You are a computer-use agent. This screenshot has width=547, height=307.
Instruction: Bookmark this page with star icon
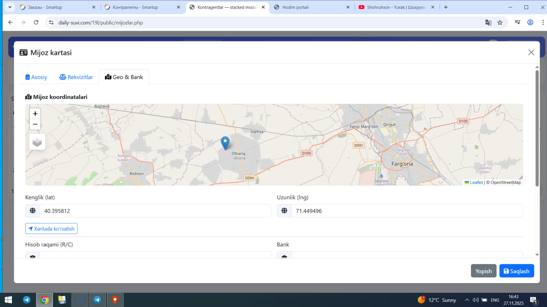pos(500,23)
